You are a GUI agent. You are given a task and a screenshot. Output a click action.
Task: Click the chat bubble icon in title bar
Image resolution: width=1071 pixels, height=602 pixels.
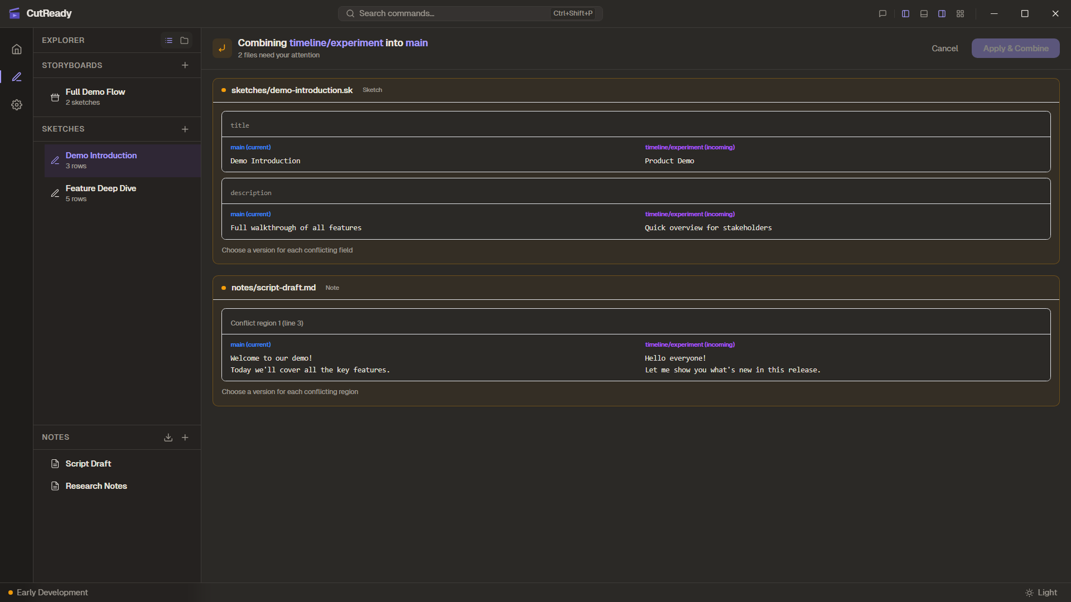(x=882, y=13)
